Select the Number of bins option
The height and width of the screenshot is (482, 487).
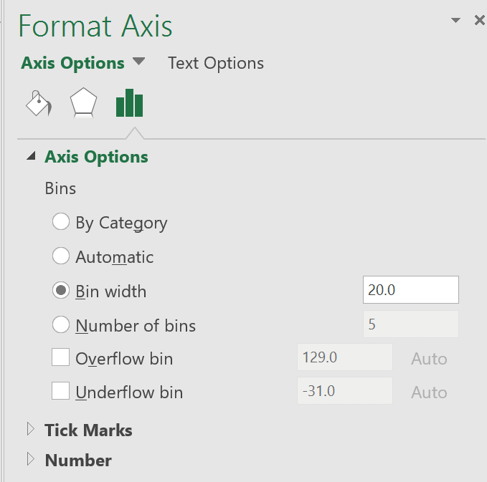[x=61, y=325]
